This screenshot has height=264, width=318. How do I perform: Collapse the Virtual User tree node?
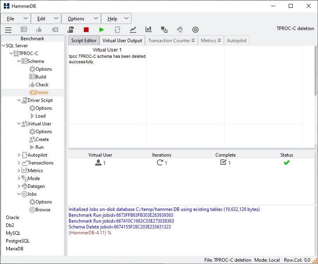coord(19,123)
